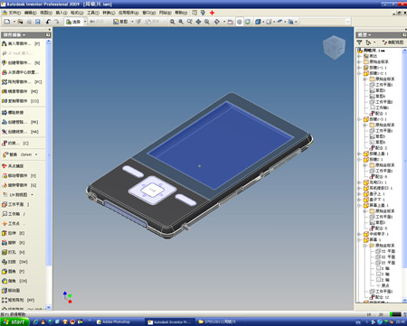Open the 工具 Tools menu
The image size is (407, 326).
pyautogui.click(x=93, y=13)
